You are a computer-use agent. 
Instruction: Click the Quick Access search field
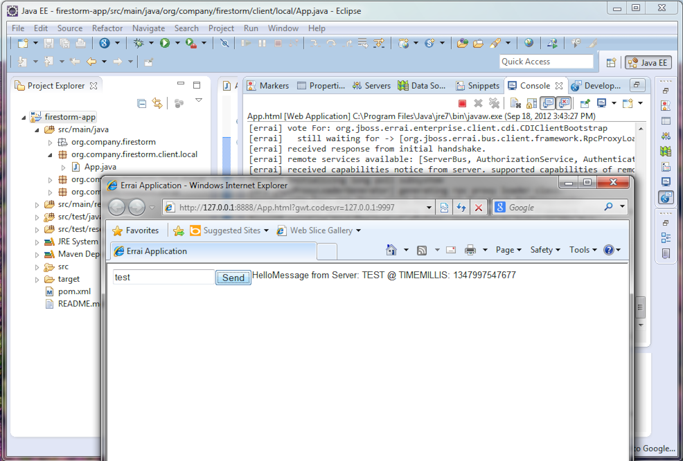(x=547, y=62)
